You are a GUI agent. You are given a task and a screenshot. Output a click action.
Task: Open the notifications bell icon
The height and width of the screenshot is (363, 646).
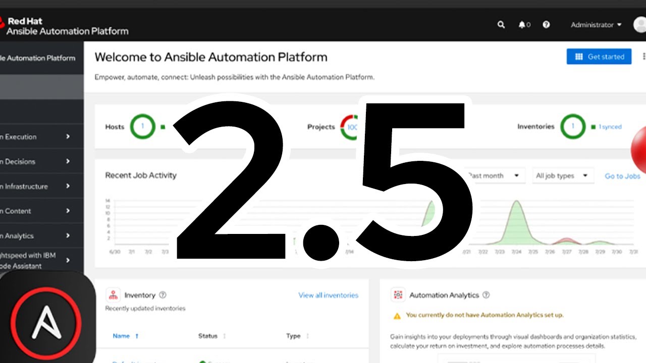(x=522, y=25)
